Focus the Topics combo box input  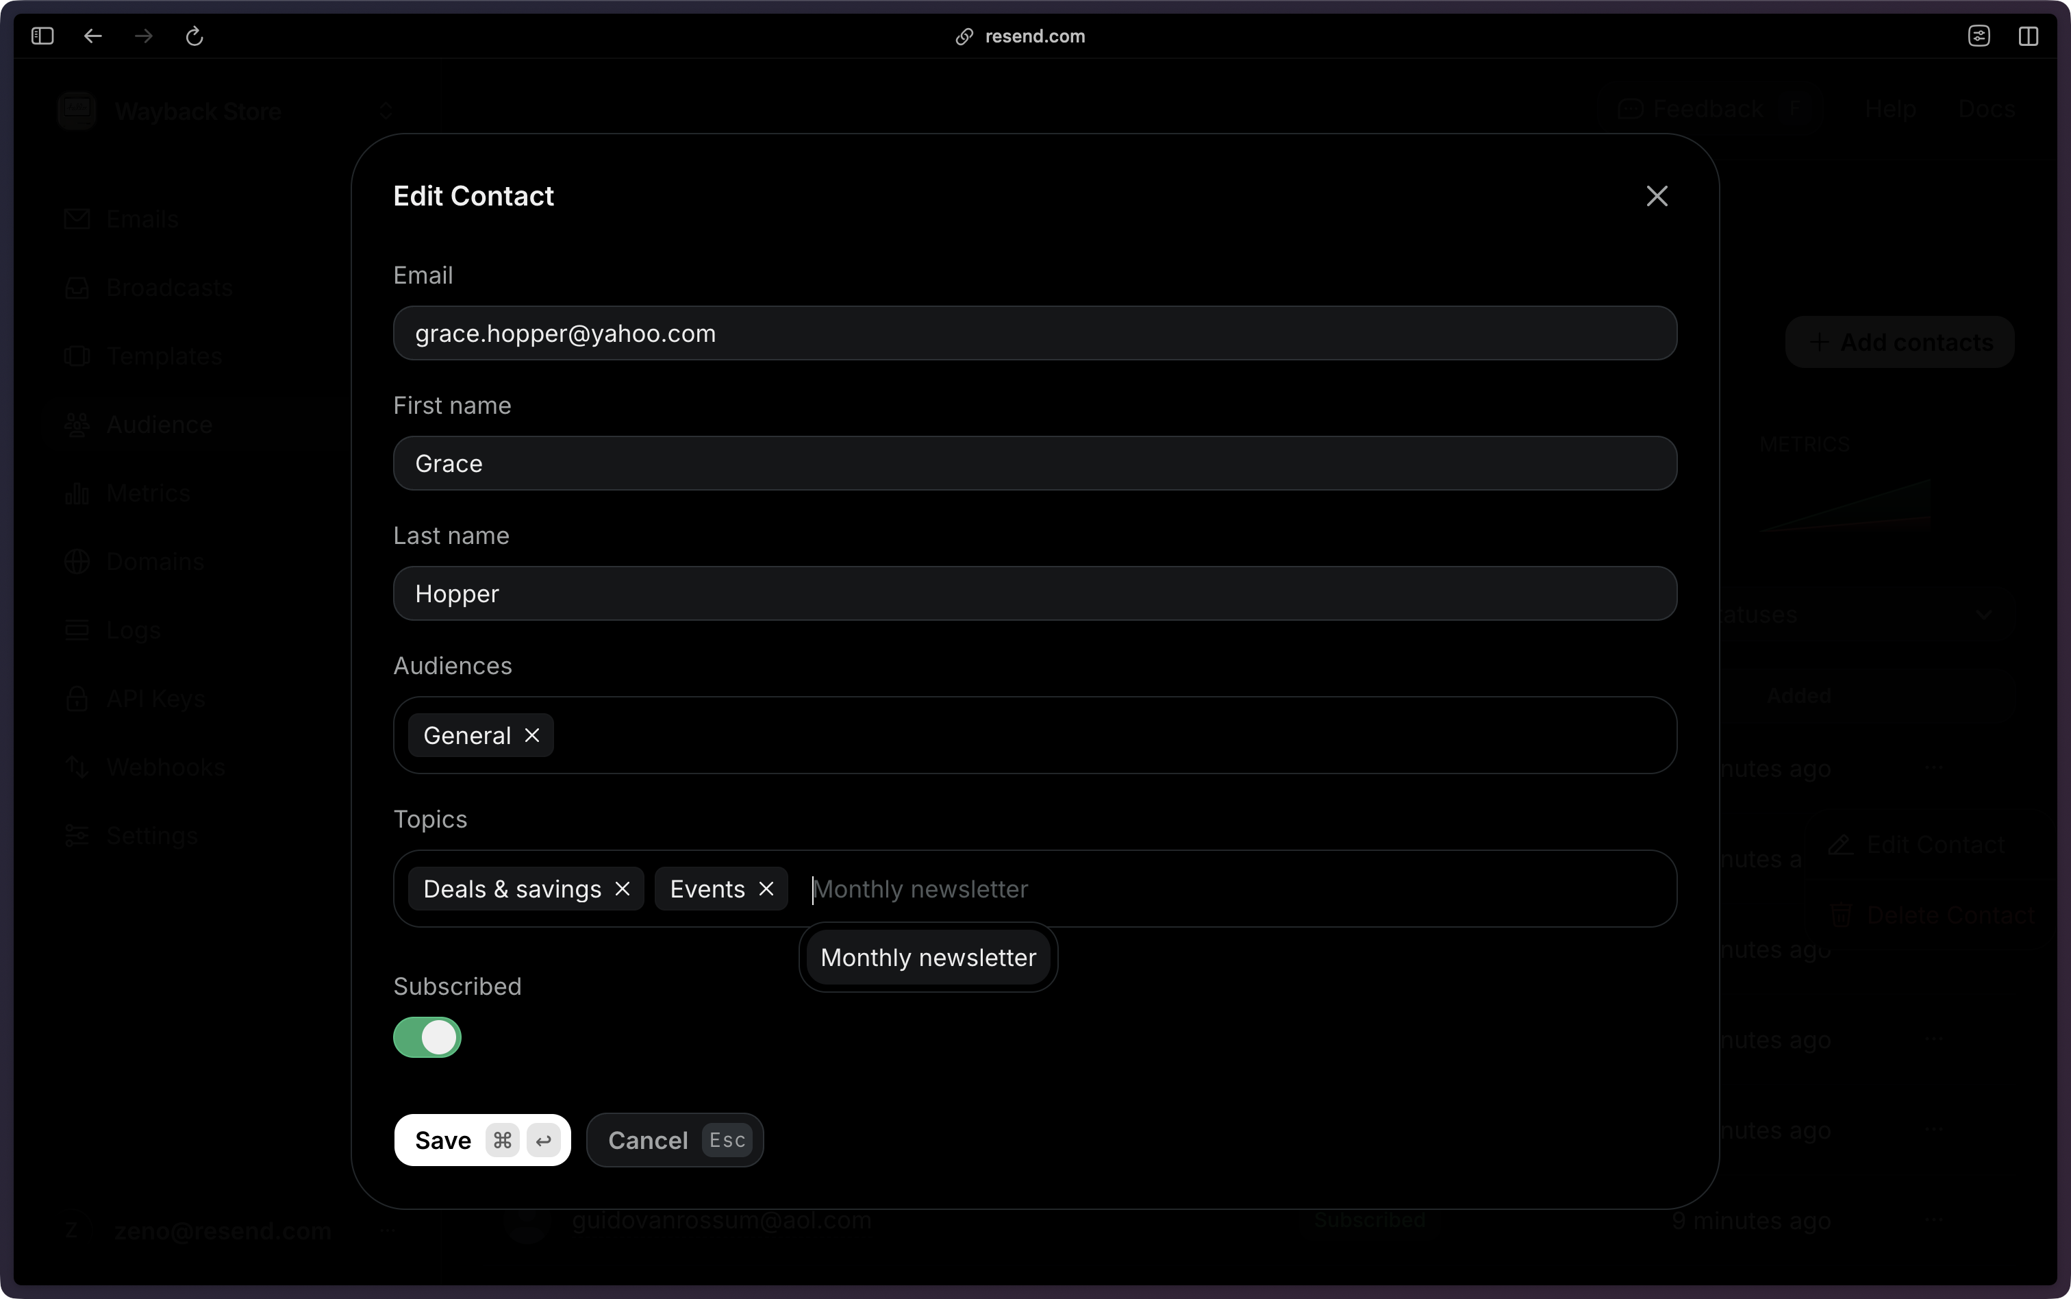pos(1202,889)
